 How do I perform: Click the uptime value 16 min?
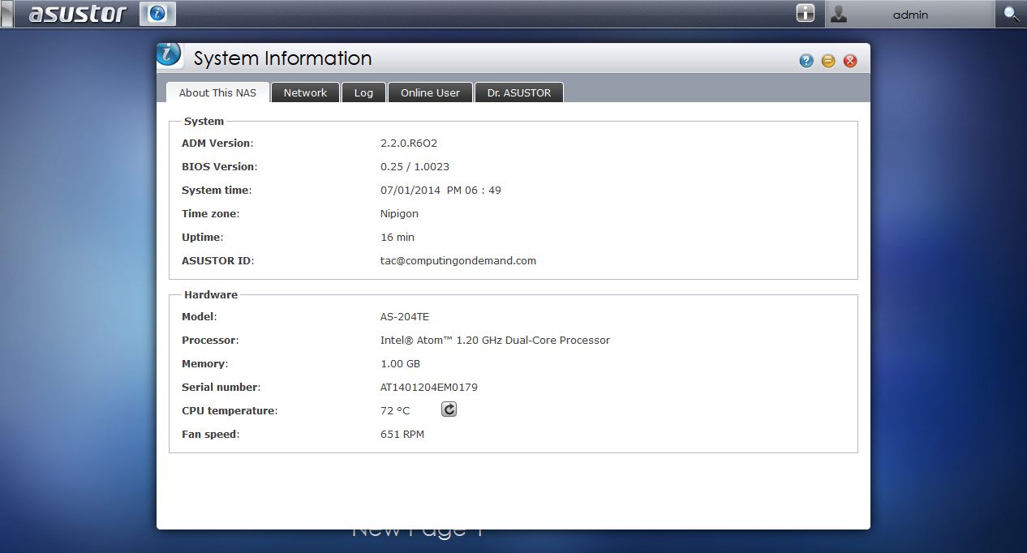(x=397, y=237)
